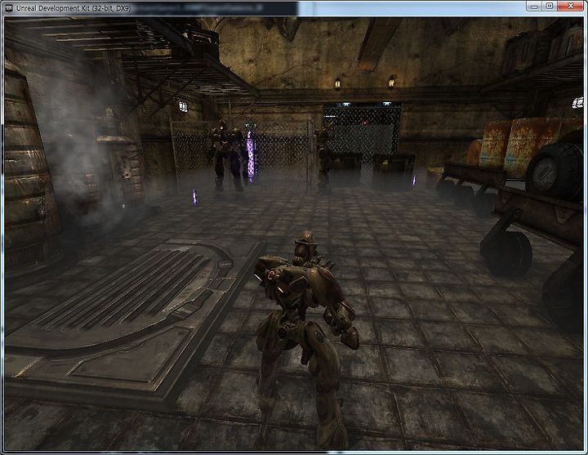Maximize the Unreal Development Kit window
Viewport: 588px width, 455px height.
pos(550,6)
